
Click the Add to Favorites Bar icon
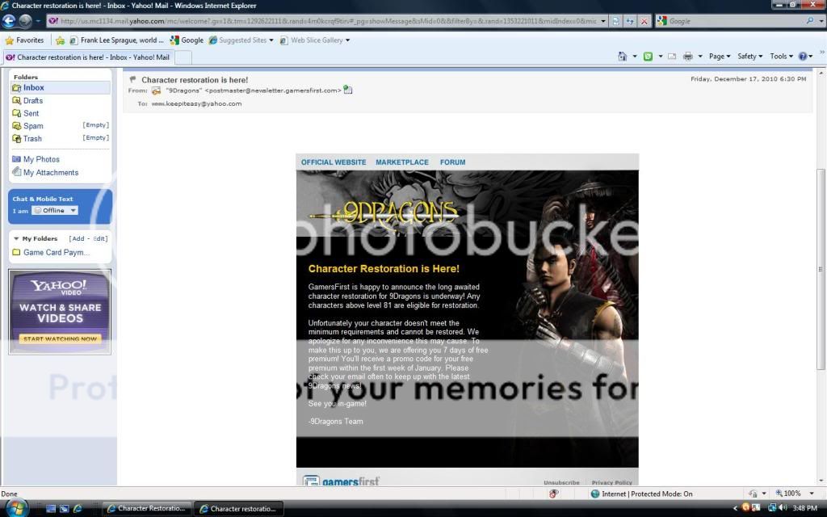point(60,40)
